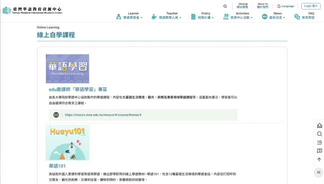Click the list search icon in side toolbar
Screen dimensions: 324x184
[320, 142]
